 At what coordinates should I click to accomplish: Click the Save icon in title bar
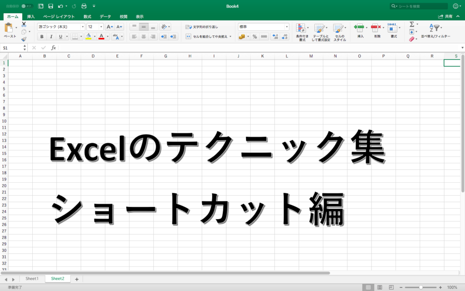51,6
